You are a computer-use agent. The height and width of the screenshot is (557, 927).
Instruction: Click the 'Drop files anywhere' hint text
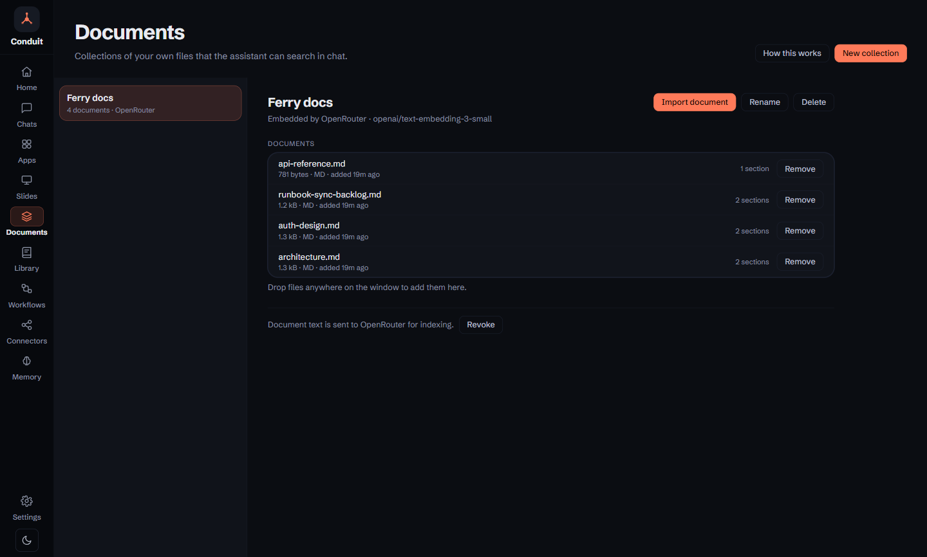point(367,288)
